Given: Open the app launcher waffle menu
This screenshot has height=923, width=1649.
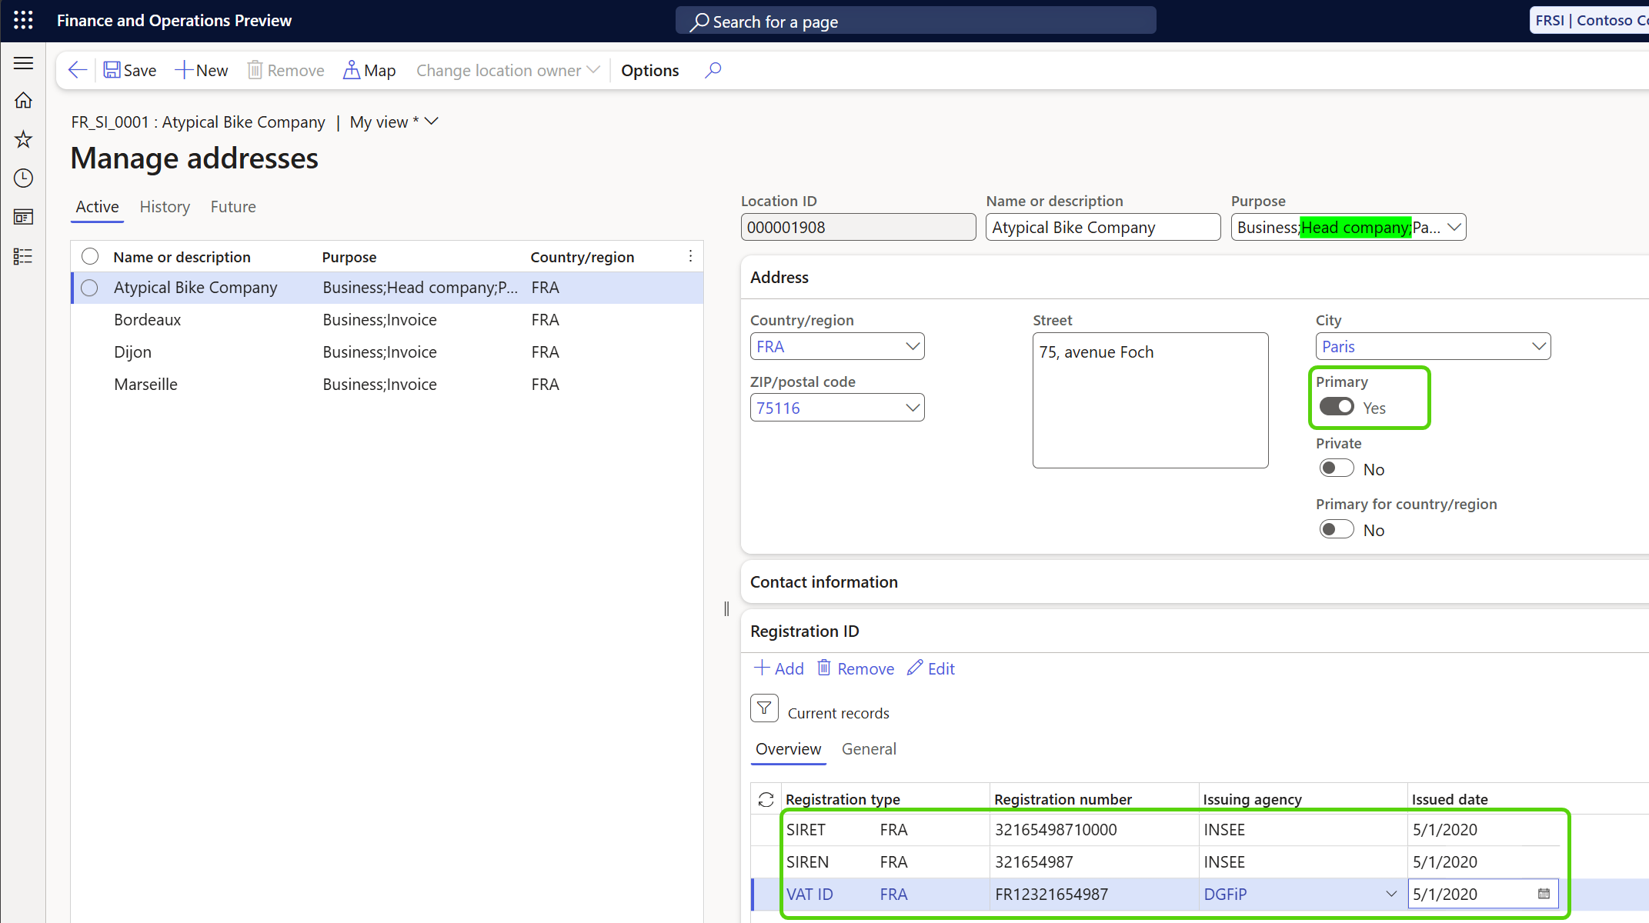Looking at the screenshot, I should (23, 20).
